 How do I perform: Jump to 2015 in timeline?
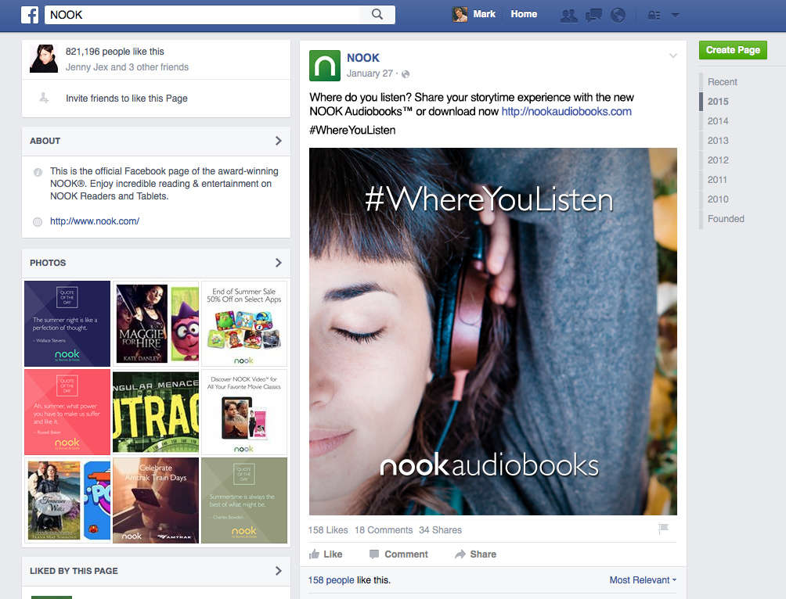[718, 101]
